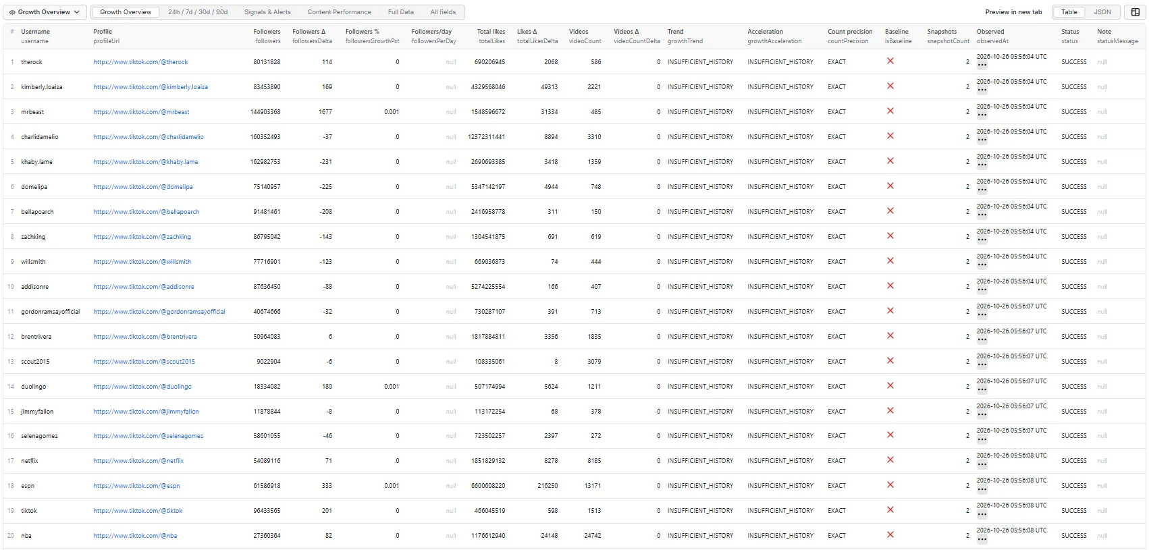This screenshot has height=550, width=1149.
Task: Click addisonre total likes 5274225554
Action: coord(487,287)
